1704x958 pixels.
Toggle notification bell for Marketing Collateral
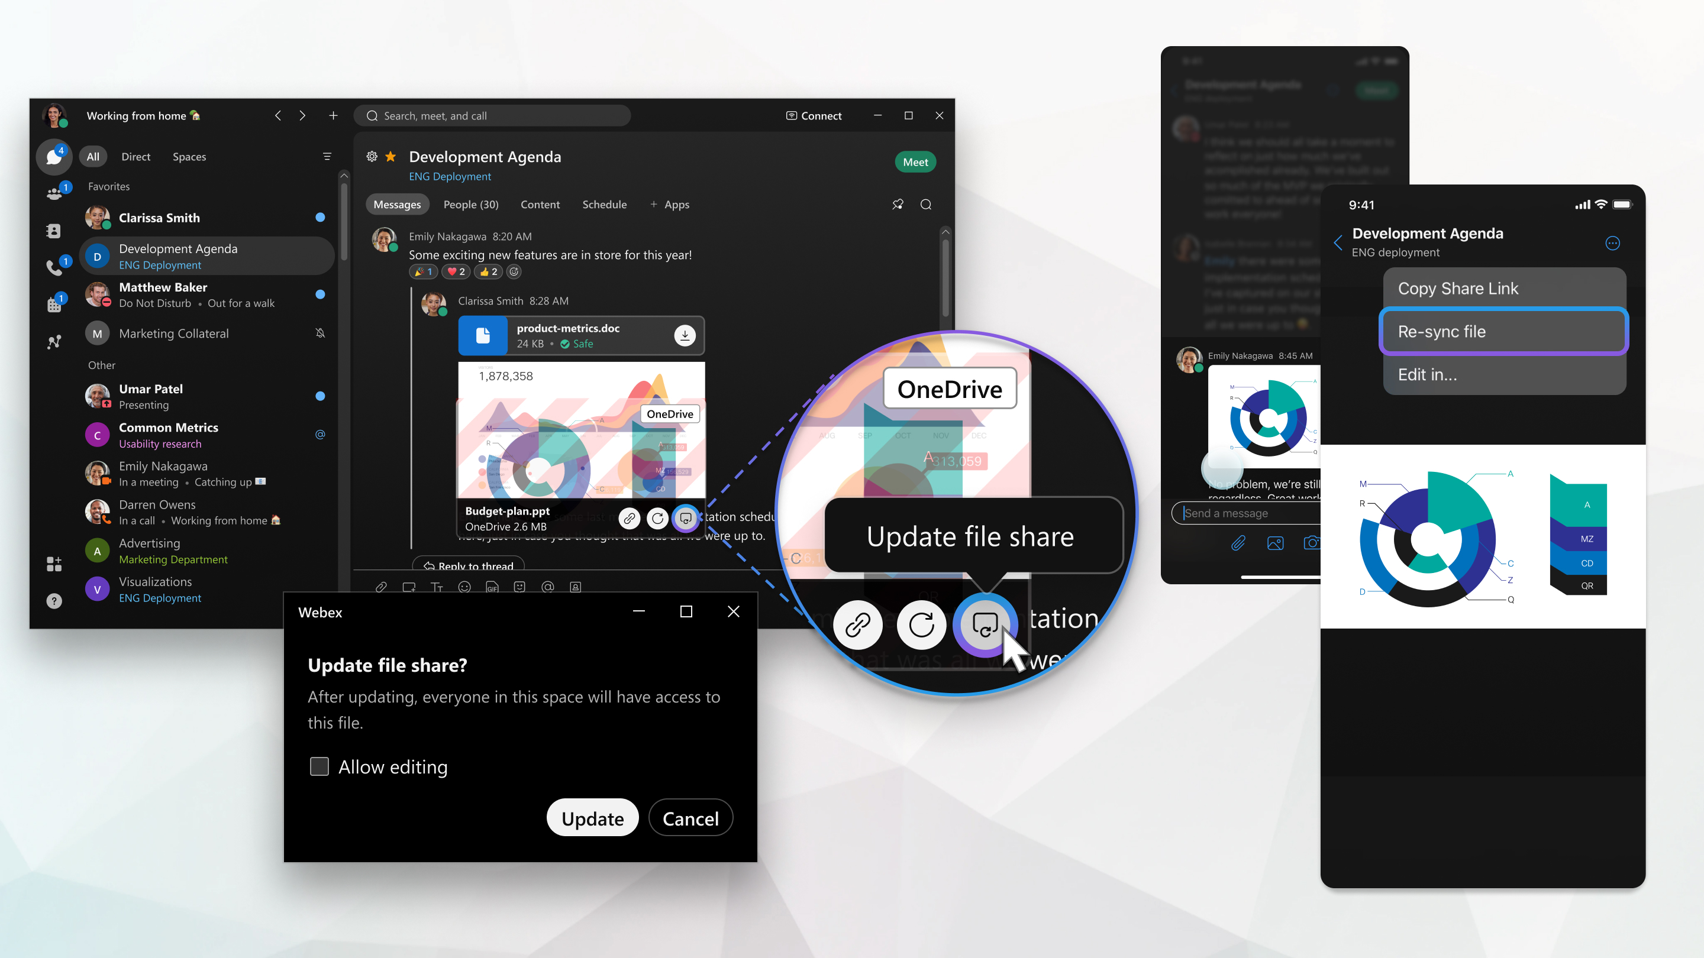click(x=318, y=334)
